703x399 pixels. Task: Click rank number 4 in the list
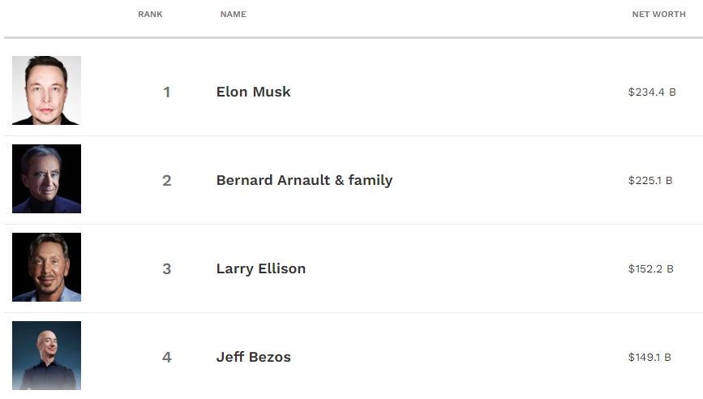(x=167, y=358)
